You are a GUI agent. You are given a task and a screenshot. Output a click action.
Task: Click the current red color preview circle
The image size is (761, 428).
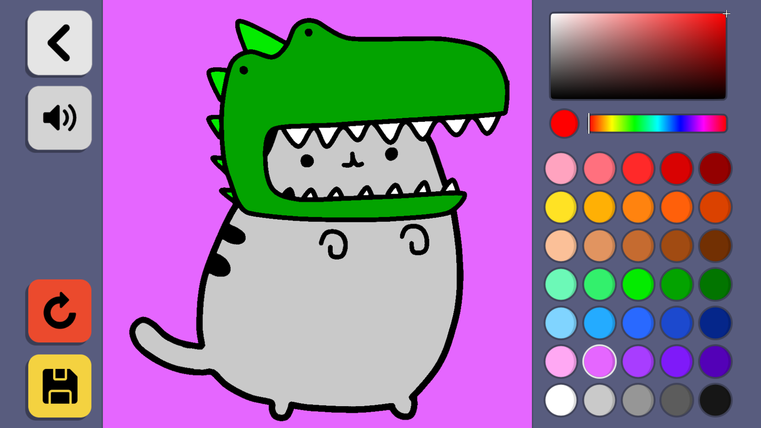(564, 123)
